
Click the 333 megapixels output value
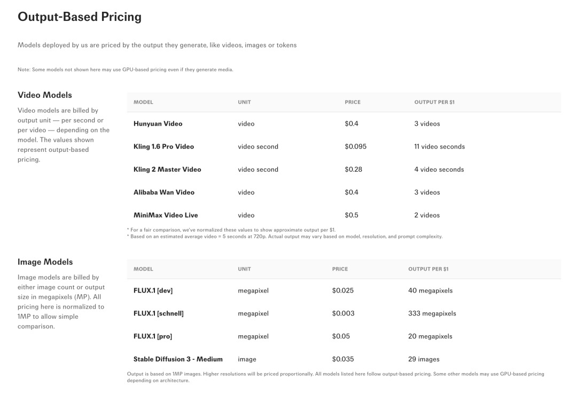tap(432, 313)
